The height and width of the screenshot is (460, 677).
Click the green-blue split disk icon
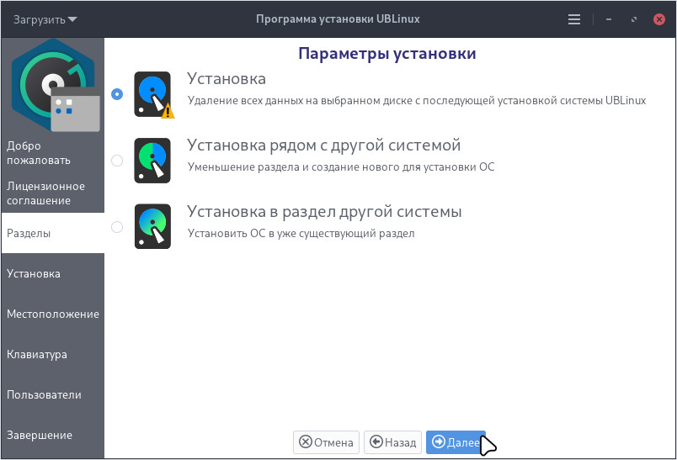152,161
